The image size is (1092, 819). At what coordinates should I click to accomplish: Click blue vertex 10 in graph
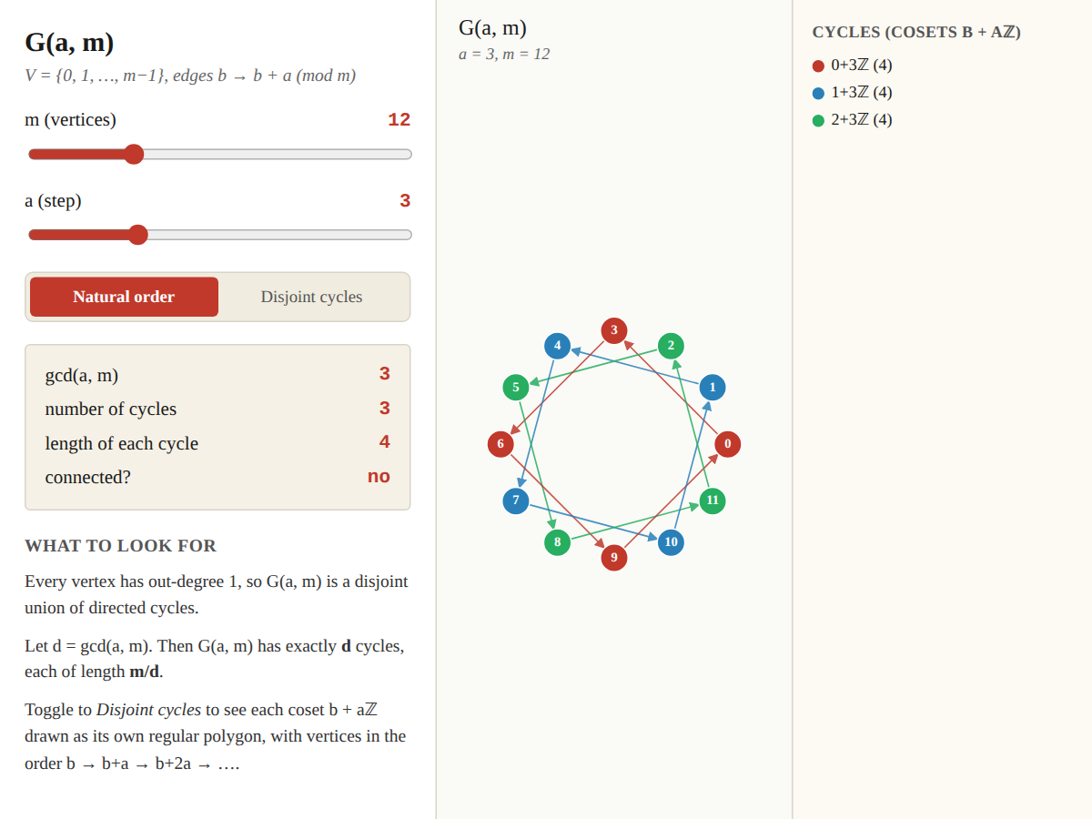pos(671,542)
